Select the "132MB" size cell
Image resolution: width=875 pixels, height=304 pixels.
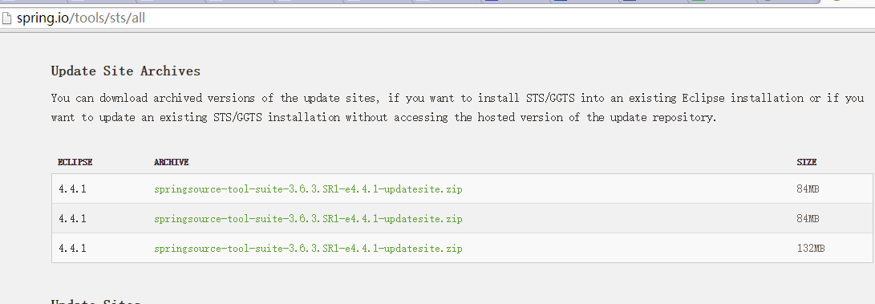[810, 248]
